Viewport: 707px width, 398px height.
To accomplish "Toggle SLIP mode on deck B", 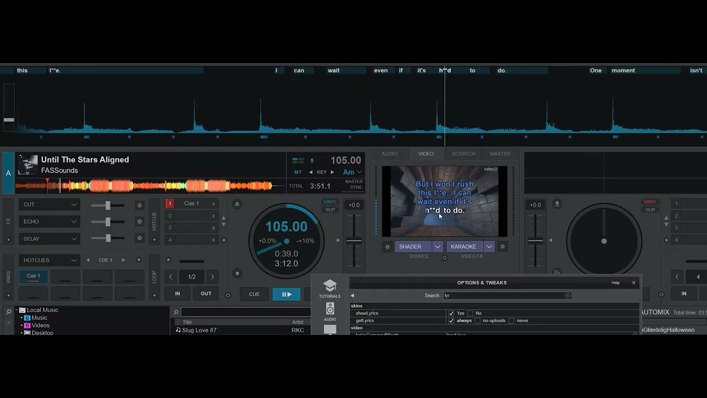I will [650, 210].
